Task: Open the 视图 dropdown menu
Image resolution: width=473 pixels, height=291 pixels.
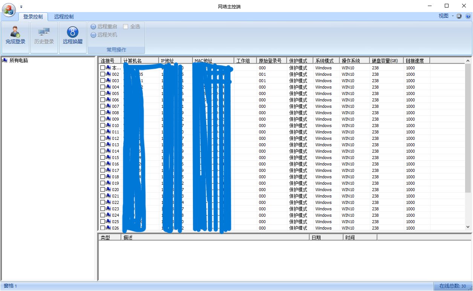Action: (446, 16)
